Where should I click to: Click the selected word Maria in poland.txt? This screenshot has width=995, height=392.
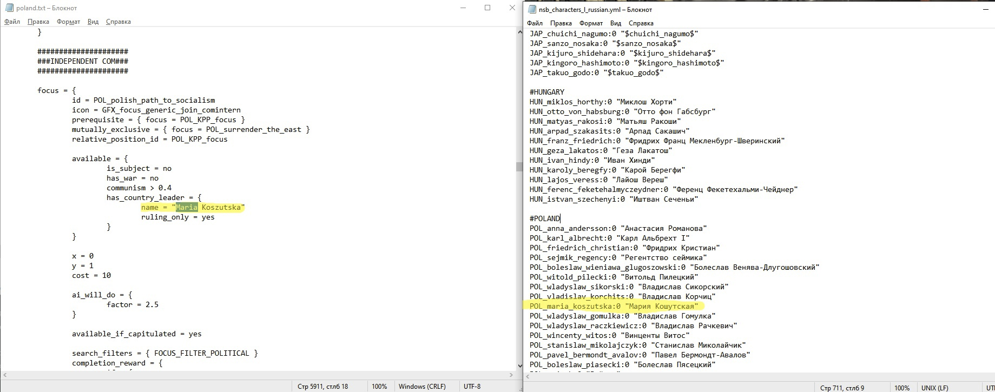187,208
